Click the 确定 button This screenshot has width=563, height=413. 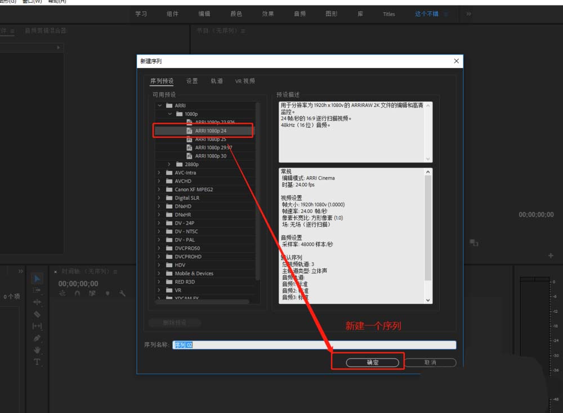click(x=373, y=362)
